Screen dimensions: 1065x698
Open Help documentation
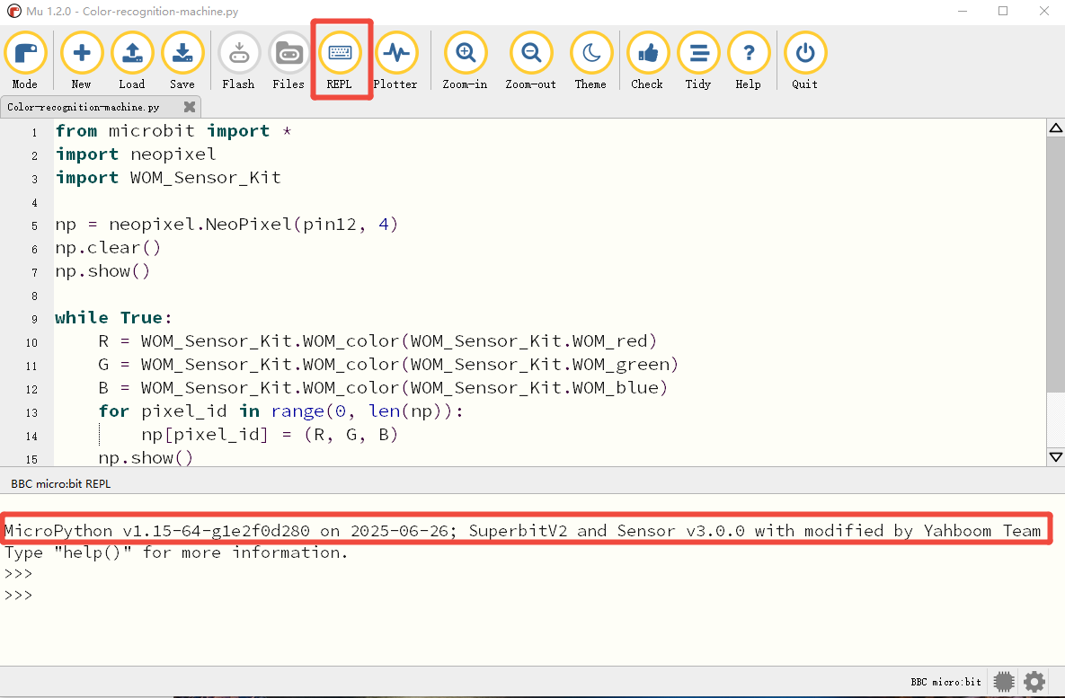tap(749, 60)
